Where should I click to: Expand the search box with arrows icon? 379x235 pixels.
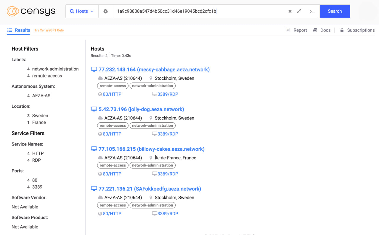point(299,11)
